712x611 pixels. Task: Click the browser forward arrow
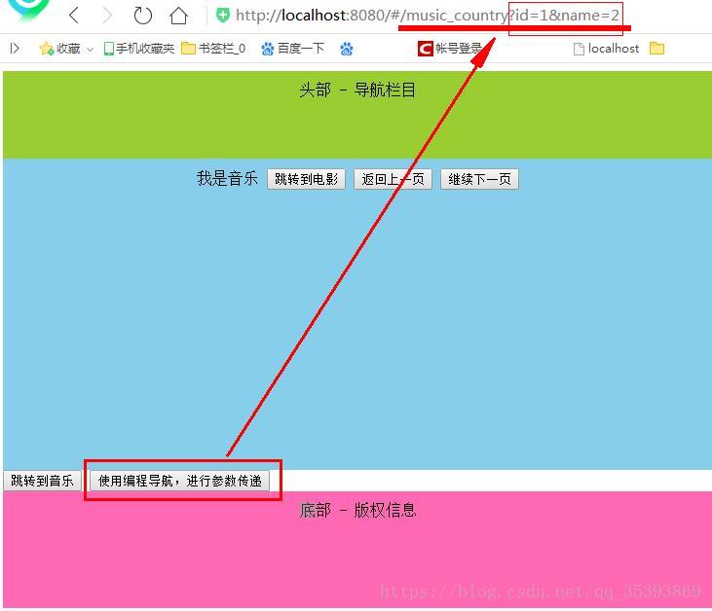coord(107,15)
